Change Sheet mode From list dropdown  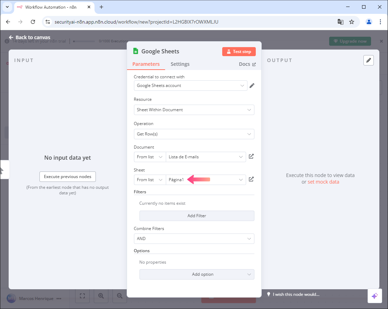pos(150,180)
